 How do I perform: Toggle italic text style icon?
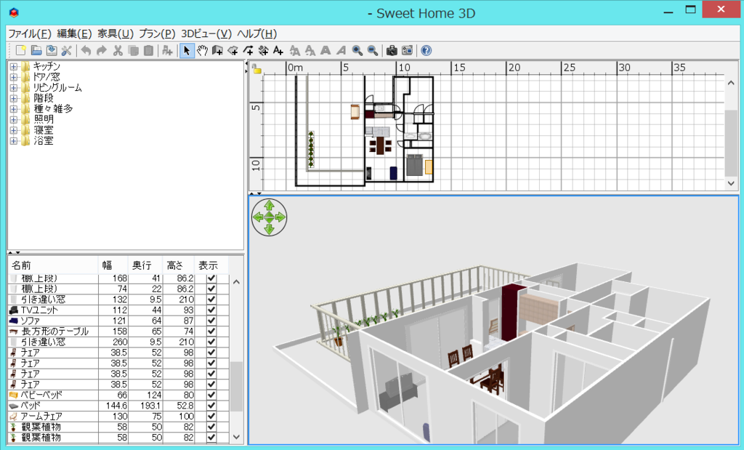click(341, 50)
